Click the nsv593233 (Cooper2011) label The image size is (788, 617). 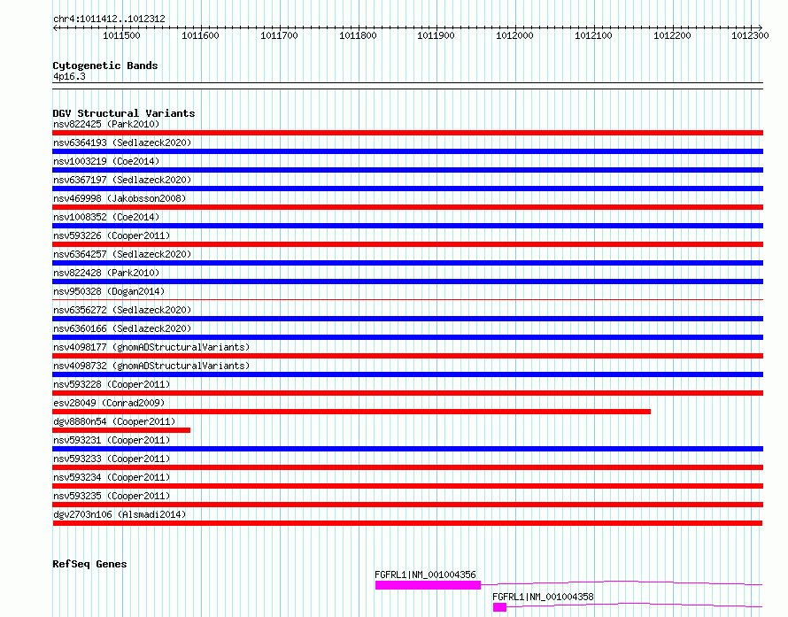pos(112,459)
